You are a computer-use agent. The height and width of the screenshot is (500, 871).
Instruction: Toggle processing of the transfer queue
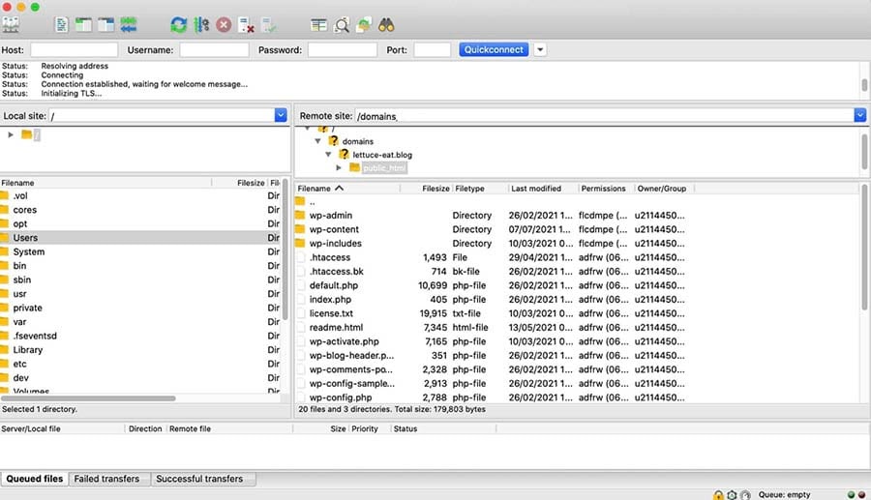pos(201,25)
